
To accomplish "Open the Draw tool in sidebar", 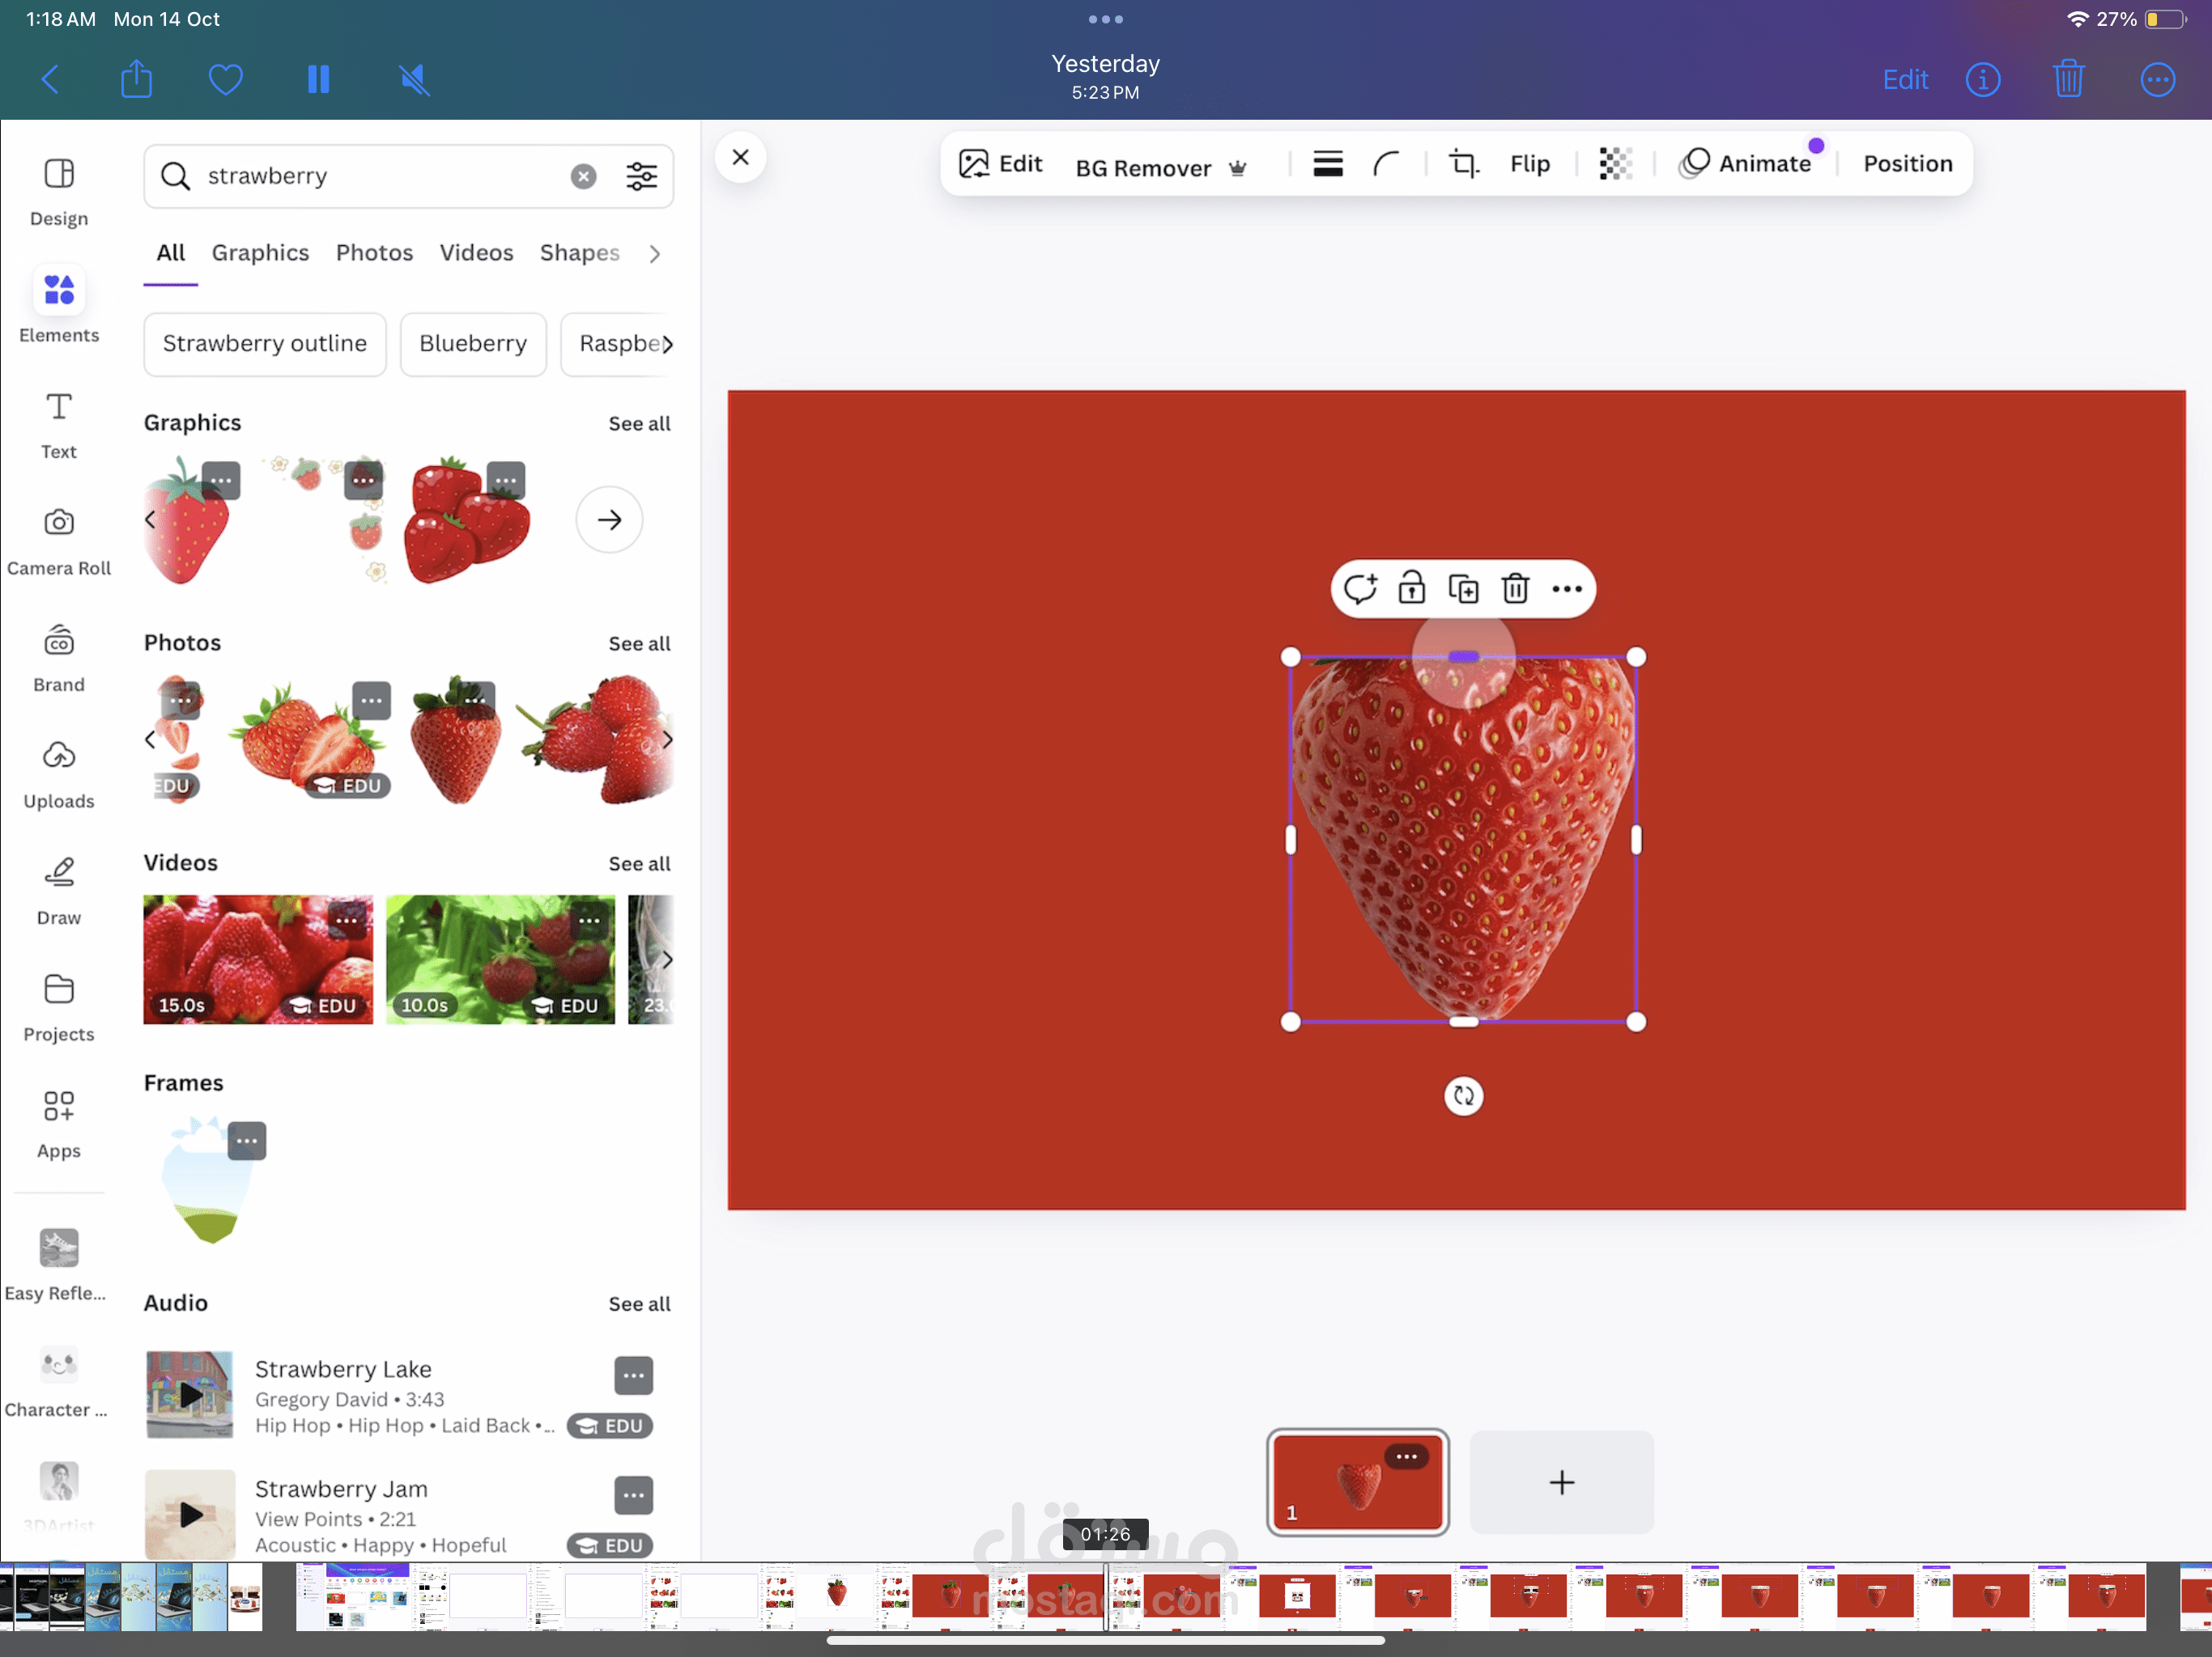I will click(59, 889).
